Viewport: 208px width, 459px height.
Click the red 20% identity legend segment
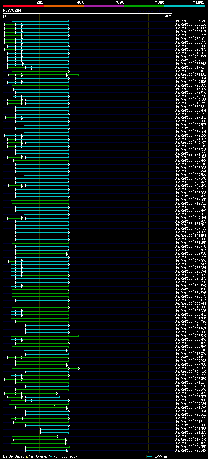(23, 6)
